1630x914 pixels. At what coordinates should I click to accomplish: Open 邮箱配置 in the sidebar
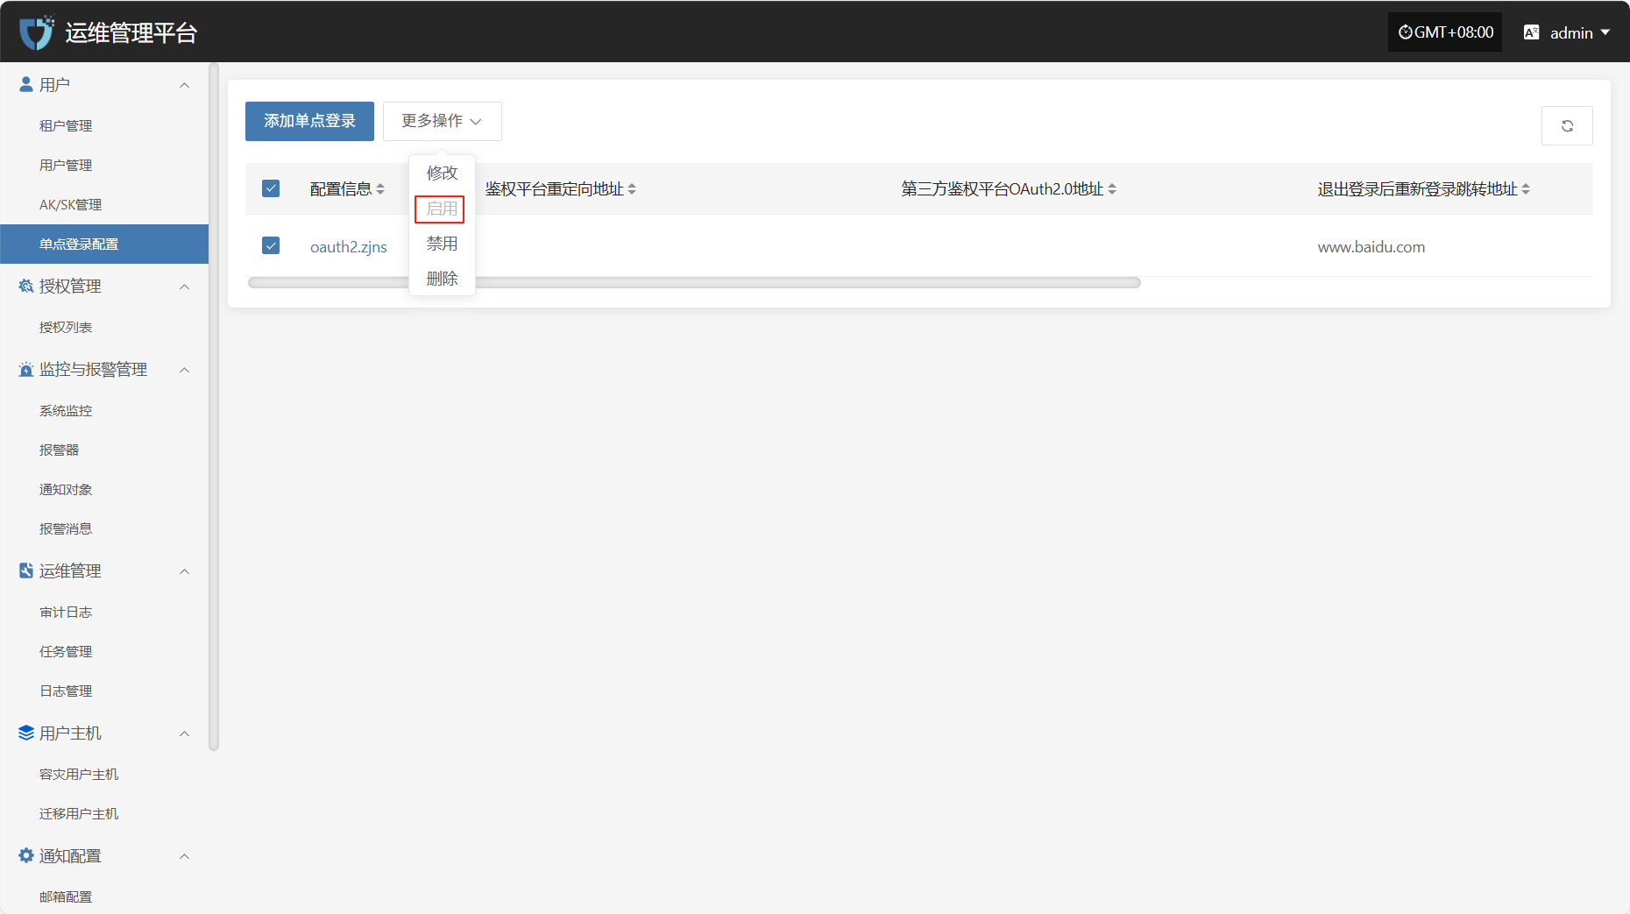click(x=66, y=896)
